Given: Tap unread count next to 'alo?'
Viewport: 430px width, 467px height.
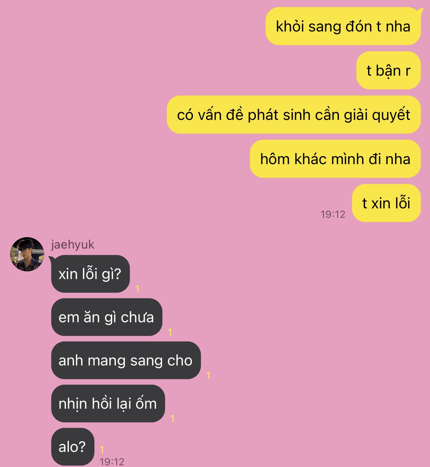Looking at the screenshot, I should point(102,450).
